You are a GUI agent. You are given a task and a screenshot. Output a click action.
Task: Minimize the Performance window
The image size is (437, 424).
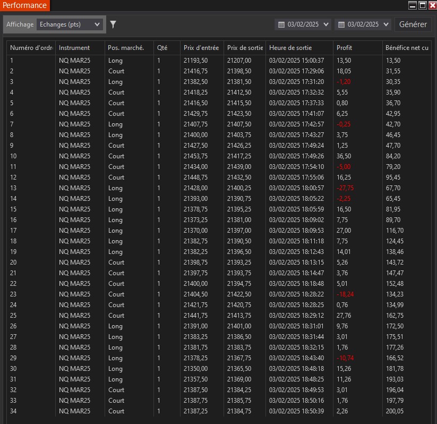[x=412, y=5]
